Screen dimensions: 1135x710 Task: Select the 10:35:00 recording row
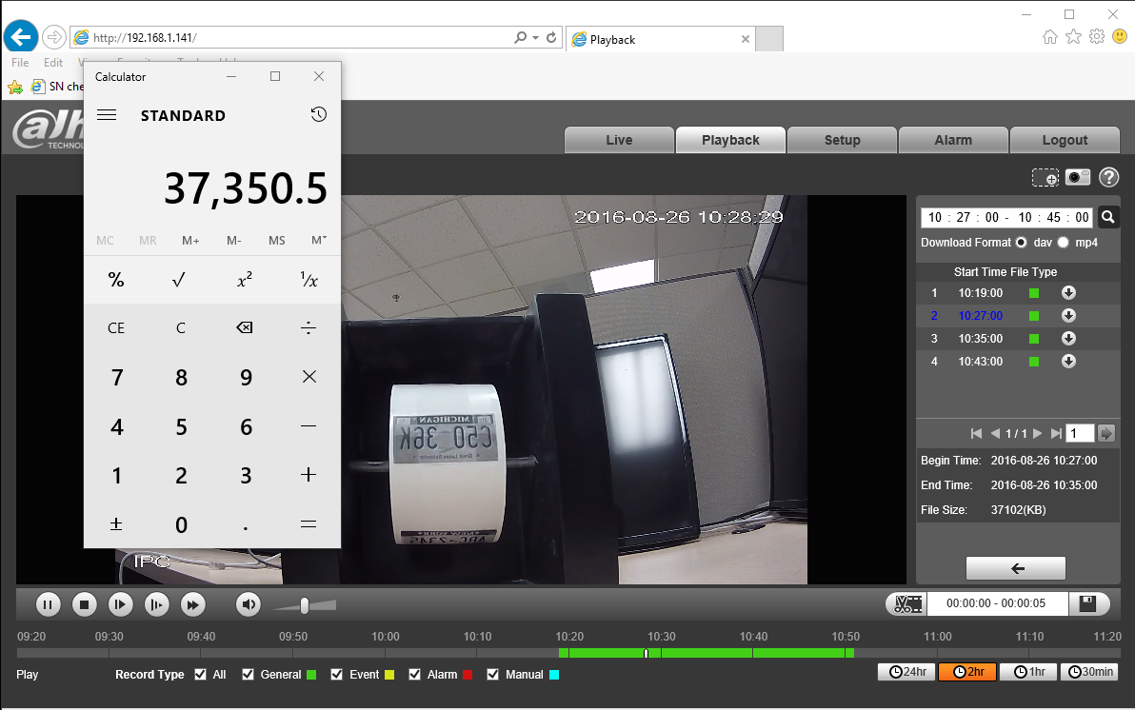[1018, 339]
